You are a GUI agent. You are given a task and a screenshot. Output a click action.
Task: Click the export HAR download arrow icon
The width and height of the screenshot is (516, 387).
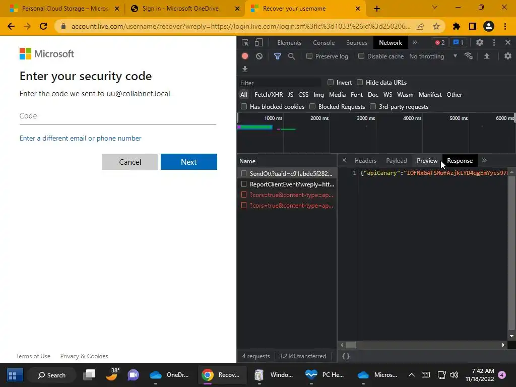tap(245, 69)
